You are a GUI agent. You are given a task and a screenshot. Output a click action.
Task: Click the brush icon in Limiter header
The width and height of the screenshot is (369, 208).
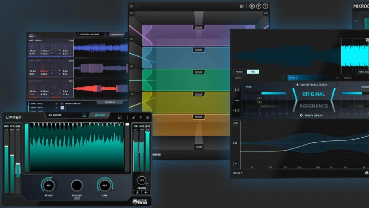click(x=134, y=118)
